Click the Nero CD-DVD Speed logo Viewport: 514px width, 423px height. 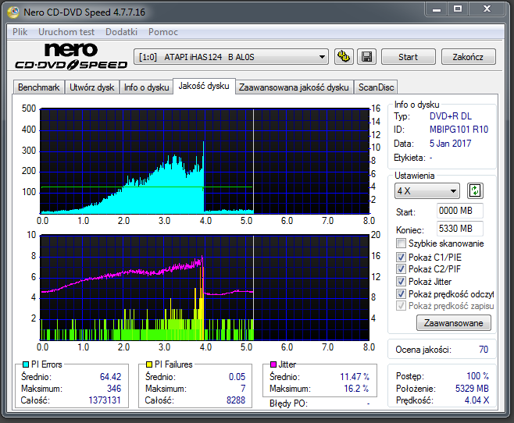pyautogui.click(x=71, y=56)
